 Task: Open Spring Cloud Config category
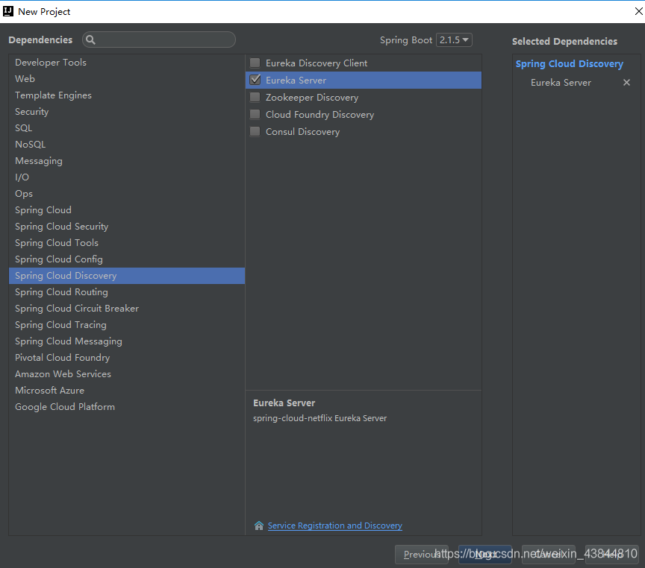point(127,259)
